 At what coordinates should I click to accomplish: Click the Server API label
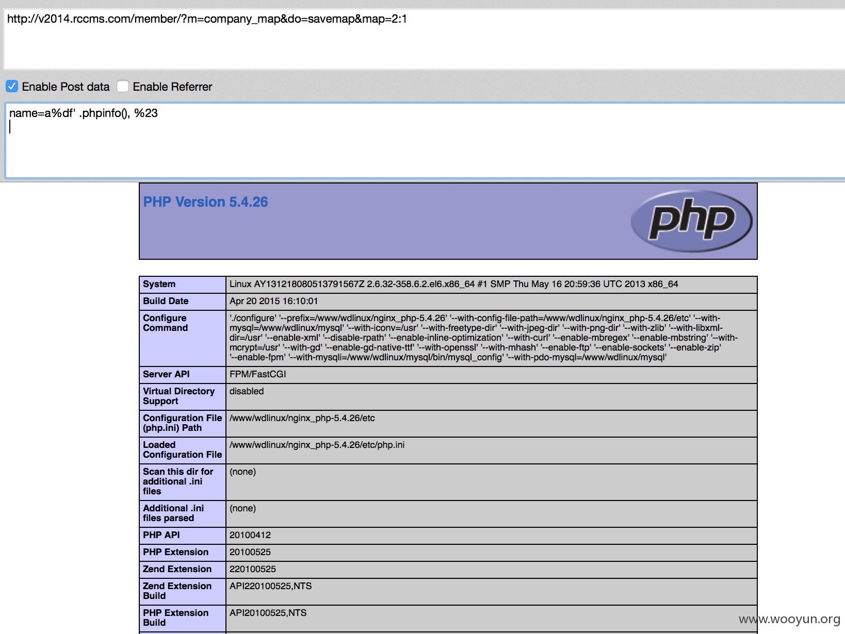point(166,374)
